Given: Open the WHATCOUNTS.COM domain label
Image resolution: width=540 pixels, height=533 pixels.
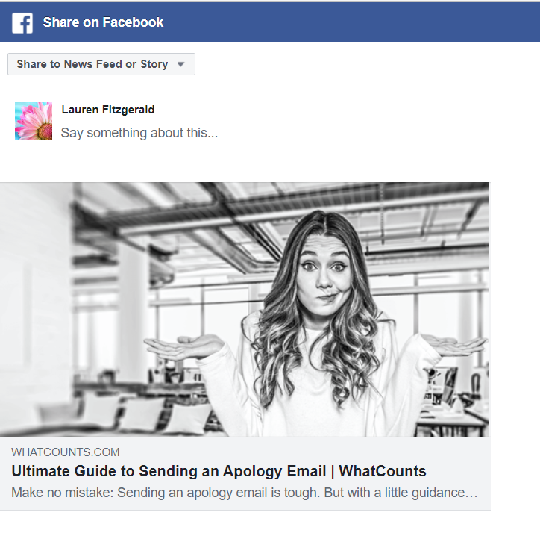Looking at the screenshot, I should (66, 452).
